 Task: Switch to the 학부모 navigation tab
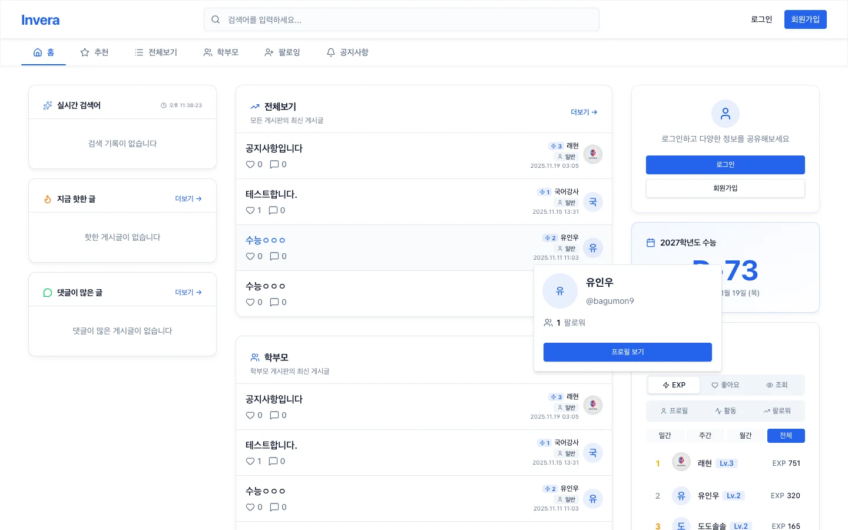pyautogui.click(x=221, y=52)
